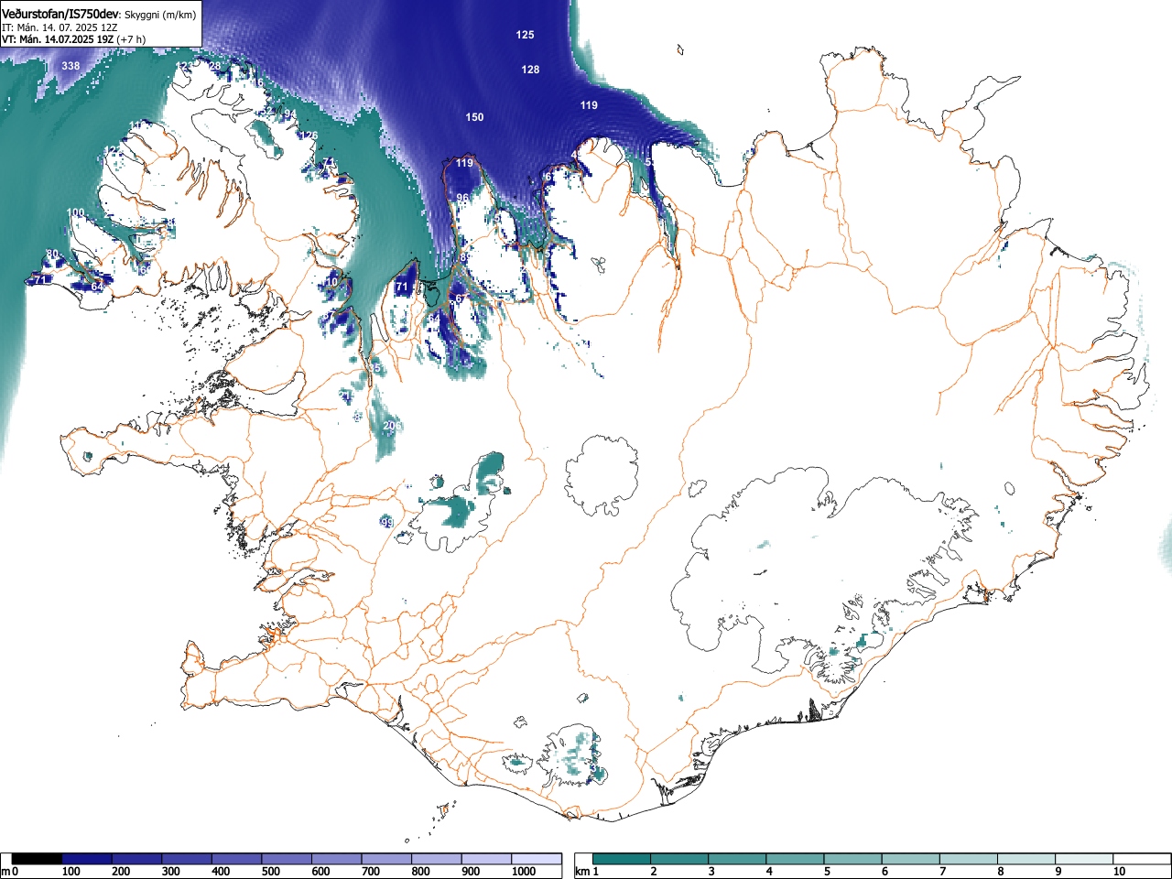Click the '(+7 h)' forecast offset text
The image size is (1172, 879).
[x=131, y=39]
